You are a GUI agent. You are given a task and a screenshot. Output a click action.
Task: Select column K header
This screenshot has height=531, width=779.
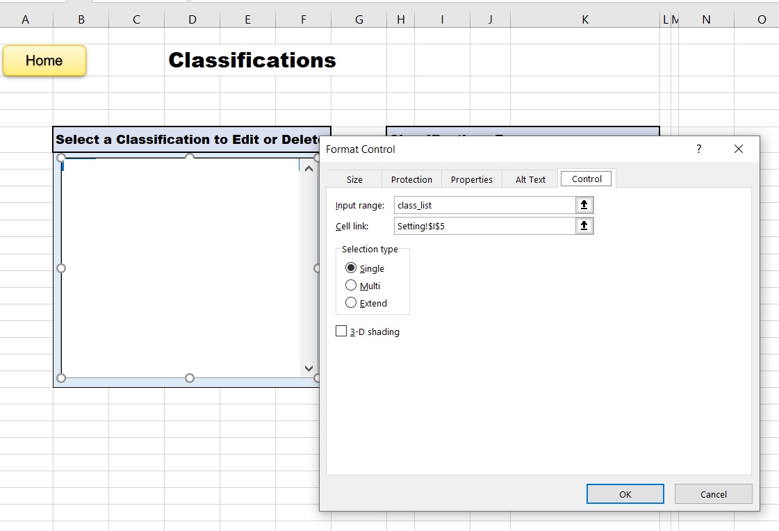point(584,19)
